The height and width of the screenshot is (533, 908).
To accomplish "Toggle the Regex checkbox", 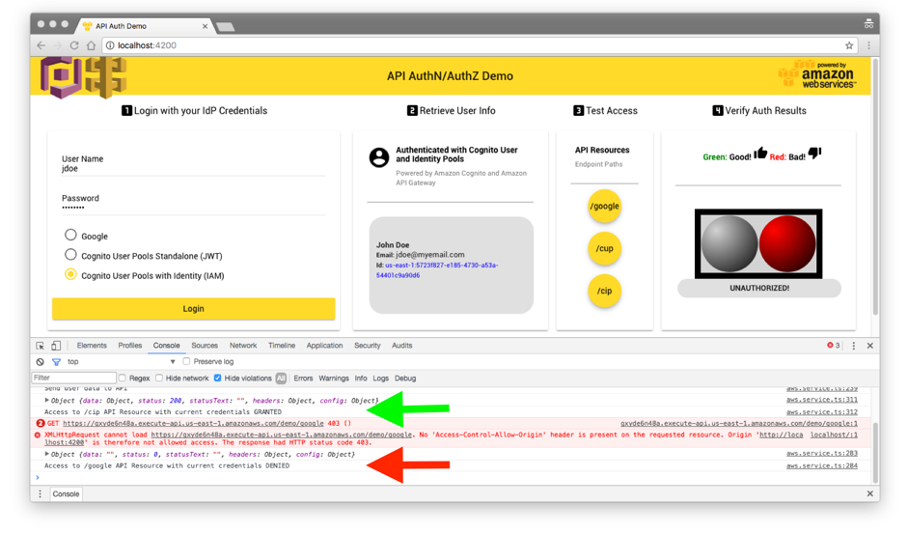I will pyautogui.click(x=123, y=378).
